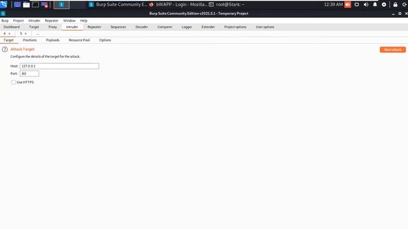This screenshot has height=229, width=408.
Task: Switch to the Decoder tab
Action: click(x=142, y=27)
